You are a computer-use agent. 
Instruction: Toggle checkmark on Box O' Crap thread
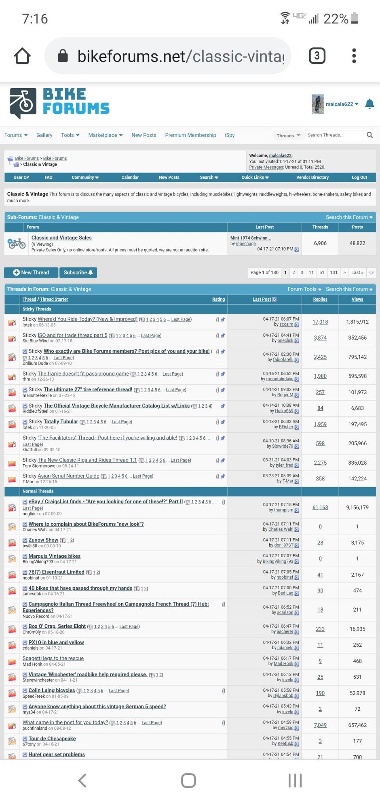click(x=25, y=627)
